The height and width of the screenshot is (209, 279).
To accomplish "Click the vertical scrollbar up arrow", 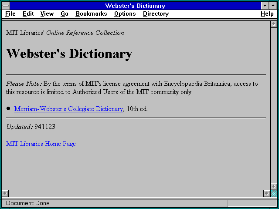I will tap(274, 24).
